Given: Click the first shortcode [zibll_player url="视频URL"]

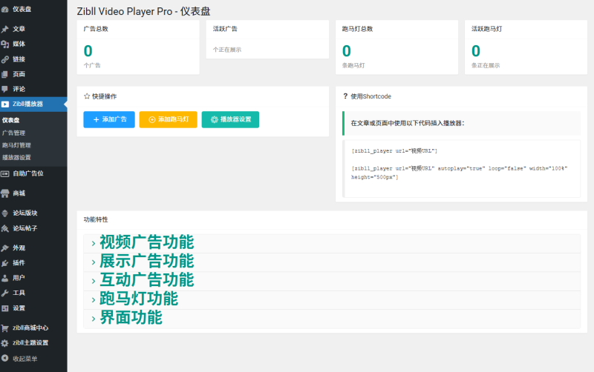Looking at the screenshot, I should tap(394, 151).
